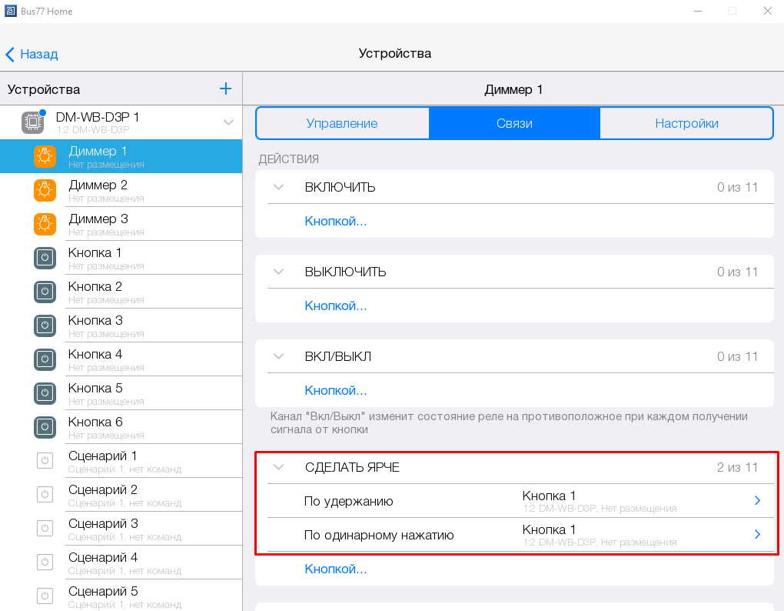Click the DM-WB-D3P 1 chip icon
Image resolution: width=784 pixels, height=611 pixels.
(x=32, y=122)
